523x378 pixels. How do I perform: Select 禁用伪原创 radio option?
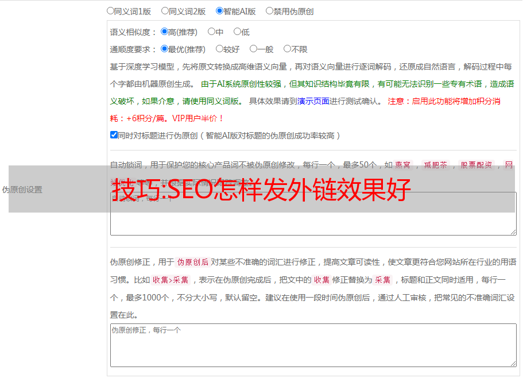click(269, 11)
